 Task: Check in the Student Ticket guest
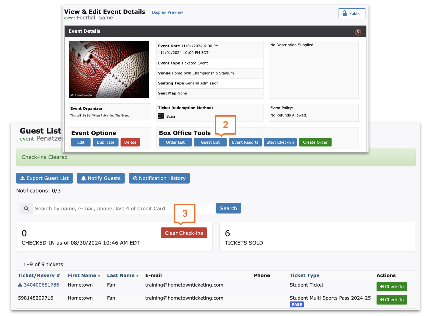click(391, 287)
